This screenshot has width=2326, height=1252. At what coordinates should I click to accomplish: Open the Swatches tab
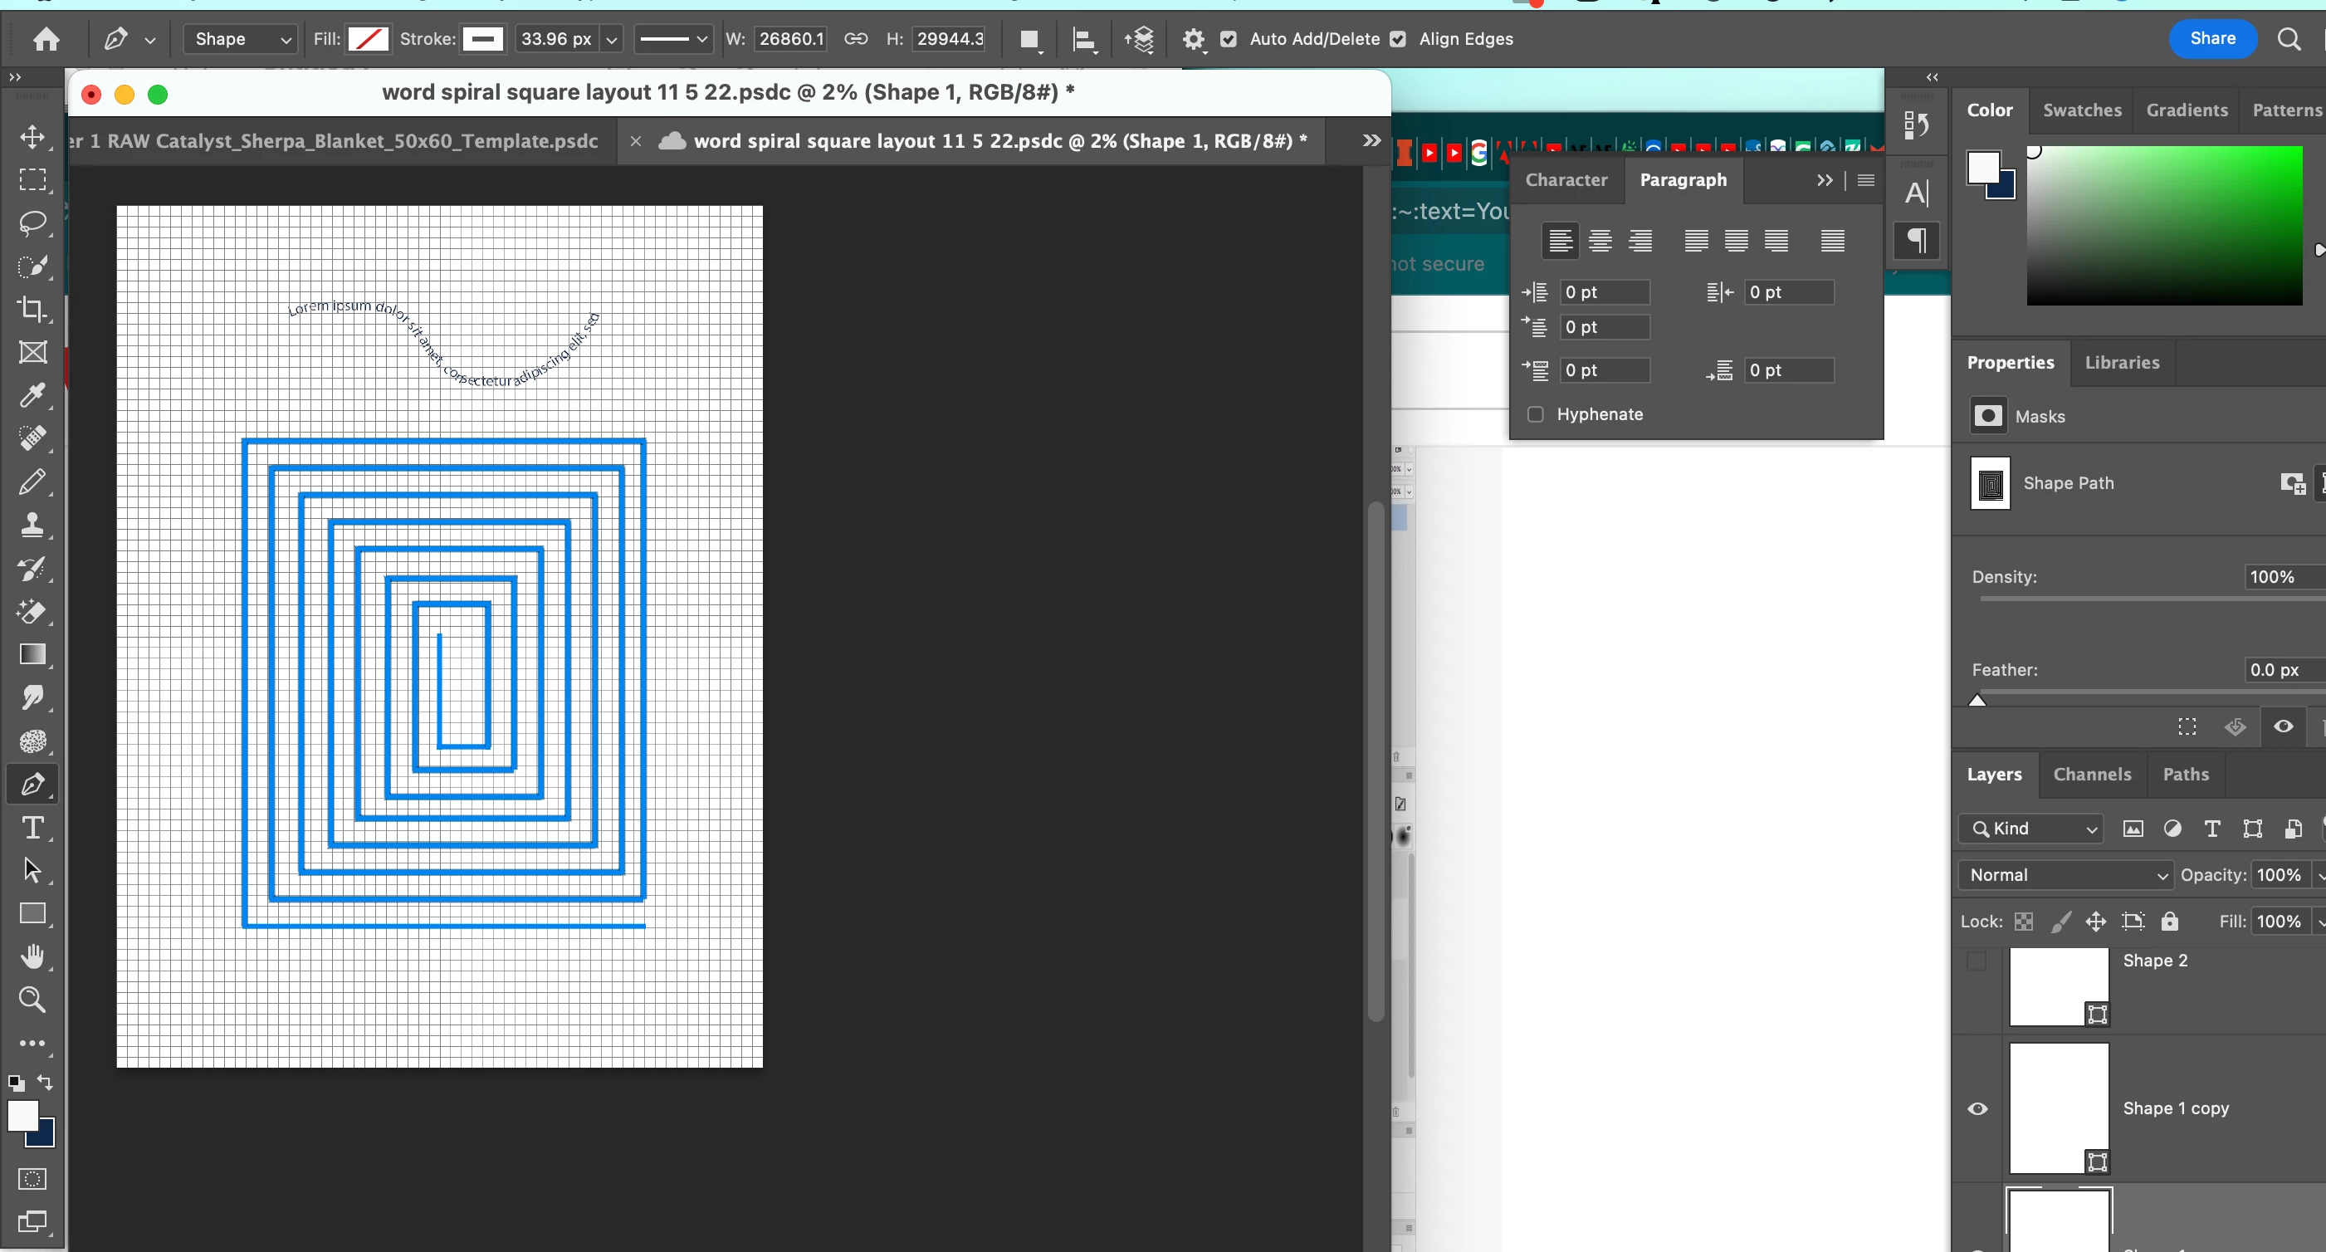[2081, 110]
